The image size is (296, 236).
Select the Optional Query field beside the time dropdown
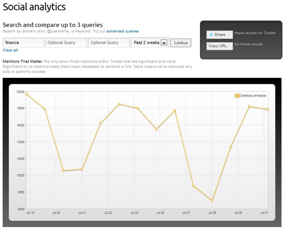point(109,43)
